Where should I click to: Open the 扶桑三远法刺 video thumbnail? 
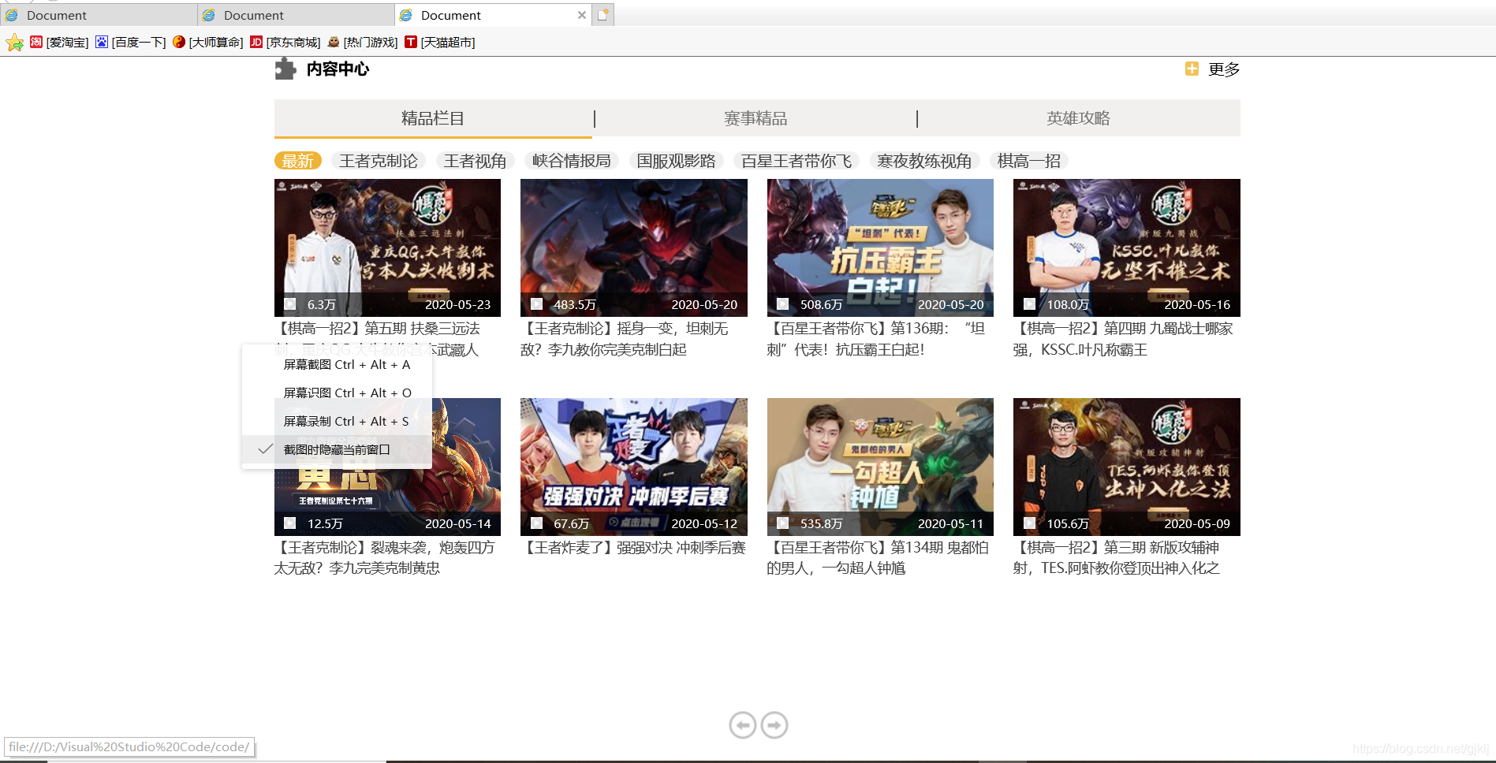pyautogui.click(x=387, y=248)
